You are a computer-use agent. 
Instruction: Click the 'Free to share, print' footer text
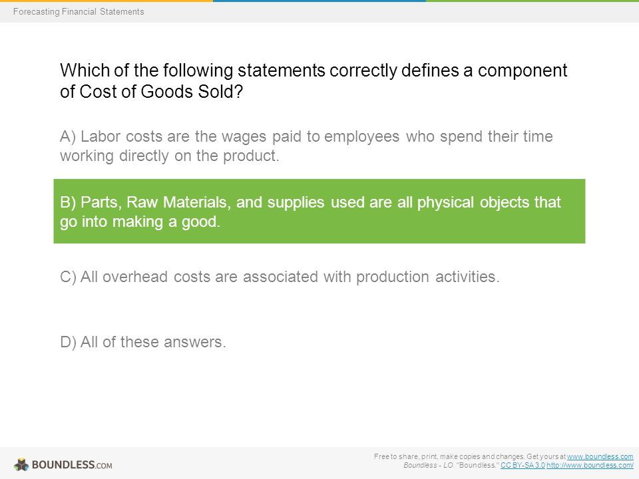470,456
